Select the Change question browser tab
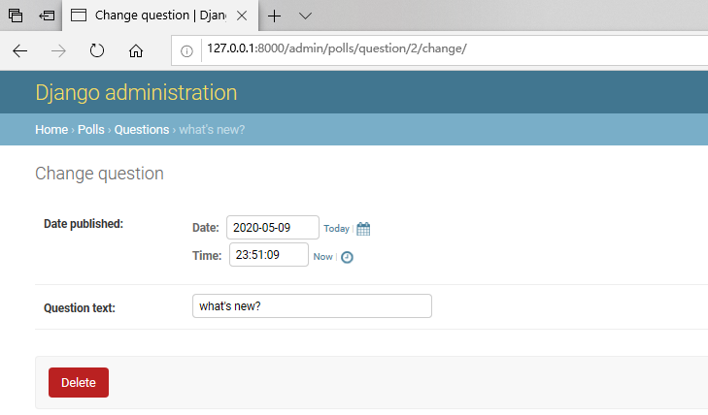708x415 pixels. pos(160,16)
